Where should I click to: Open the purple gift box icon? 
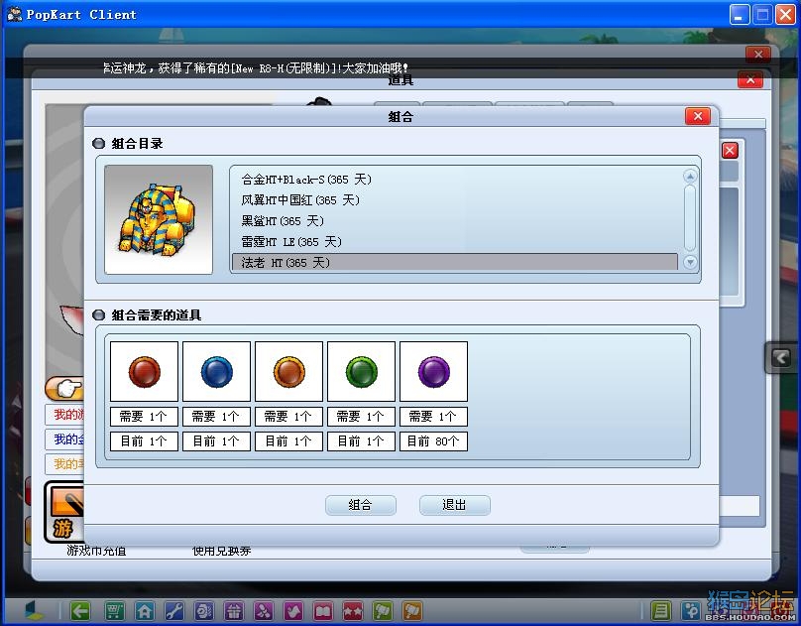tap(234, 611)
